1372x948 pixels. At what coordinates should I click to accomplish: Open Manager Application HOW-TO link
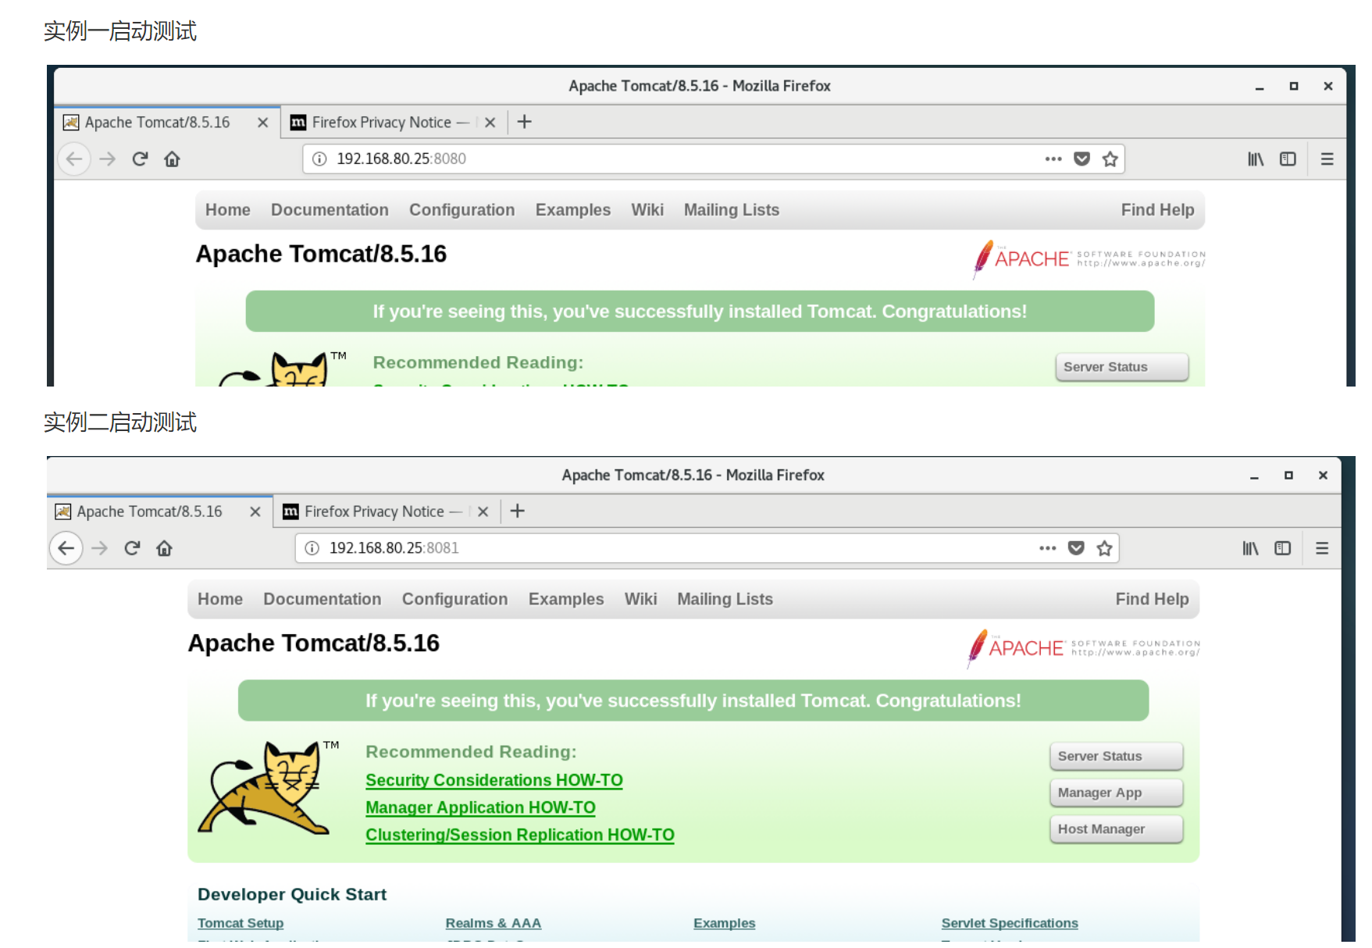(480, 807)
